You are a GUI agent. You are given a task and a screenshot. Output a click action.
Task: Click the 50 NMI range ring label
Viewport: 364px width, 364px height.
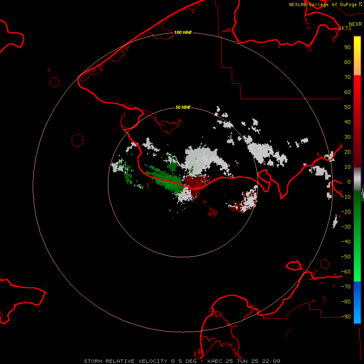pos(183,107)
